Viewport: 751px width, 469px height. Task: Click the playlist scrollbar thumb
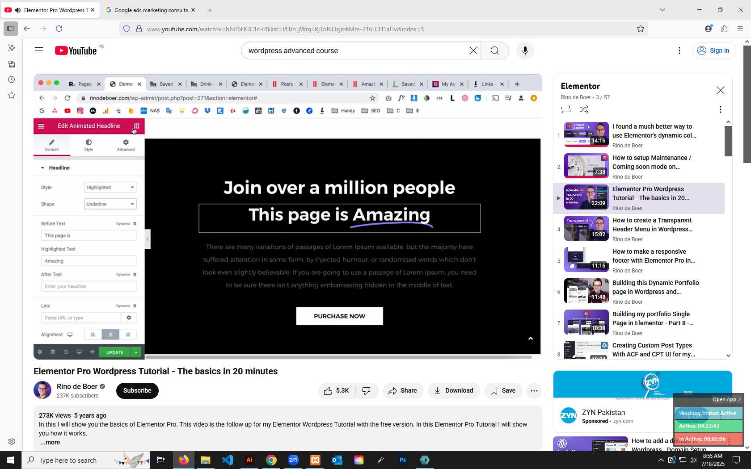click(x=728, y=141)
